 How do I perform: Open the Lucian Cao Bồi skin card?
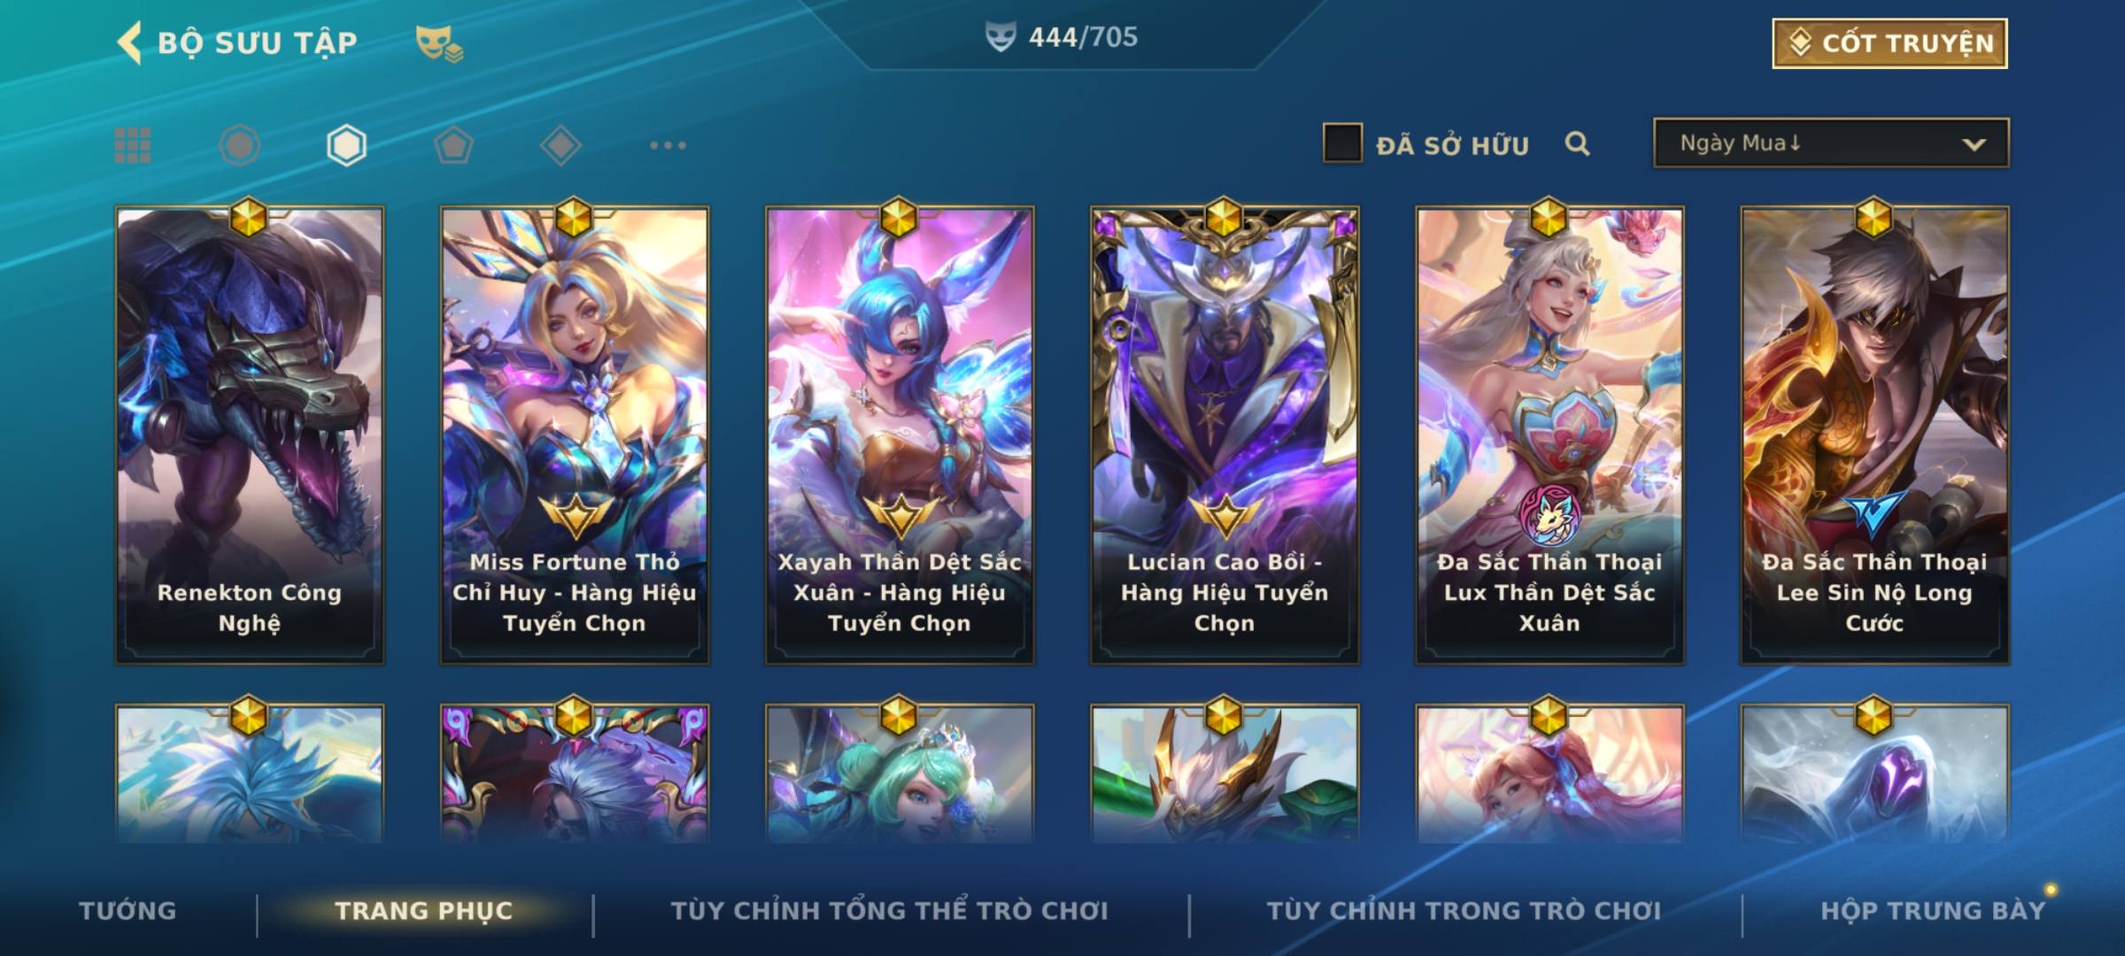pyautogui.click(x=1225, y=435)
